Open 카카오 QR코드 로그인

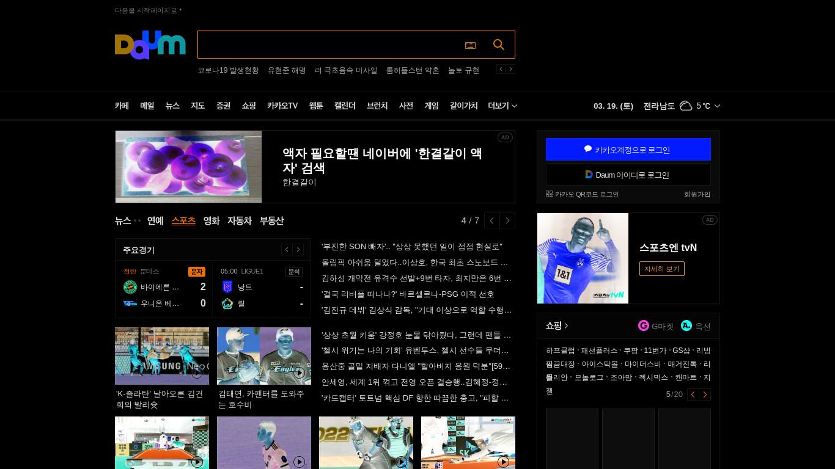[x=583, y=194]
